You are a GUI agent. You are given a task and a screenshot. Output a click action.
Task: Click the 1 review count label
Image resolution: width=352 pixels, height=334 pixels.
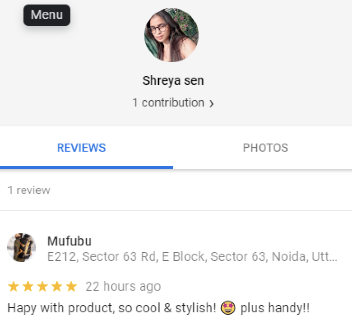coord(29,190)
